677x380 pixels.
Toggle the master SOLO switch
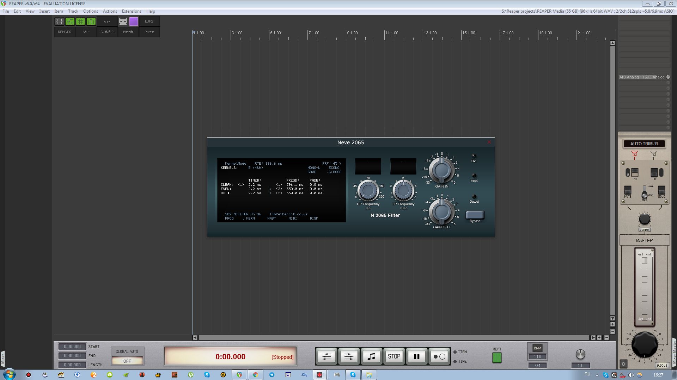661,190
